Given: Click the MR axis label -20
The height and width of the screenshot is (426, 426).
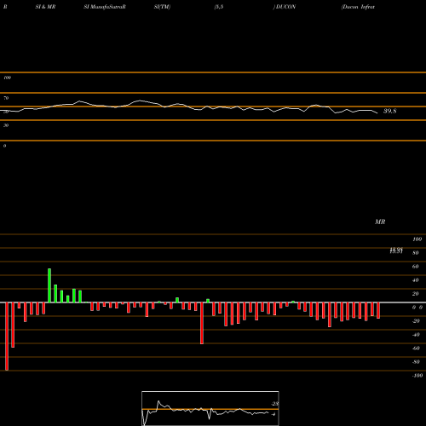Looking at the screenshot, I should 416,321.
